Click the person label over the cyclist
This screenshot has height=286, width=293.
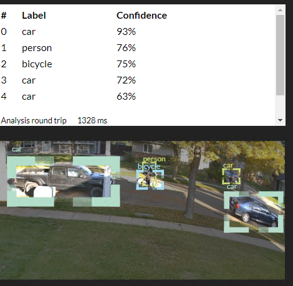(x=154, y=159)
